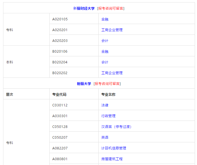Open the 英语 major link
Screen dimensions: 197x165
[x=105, y=137]
